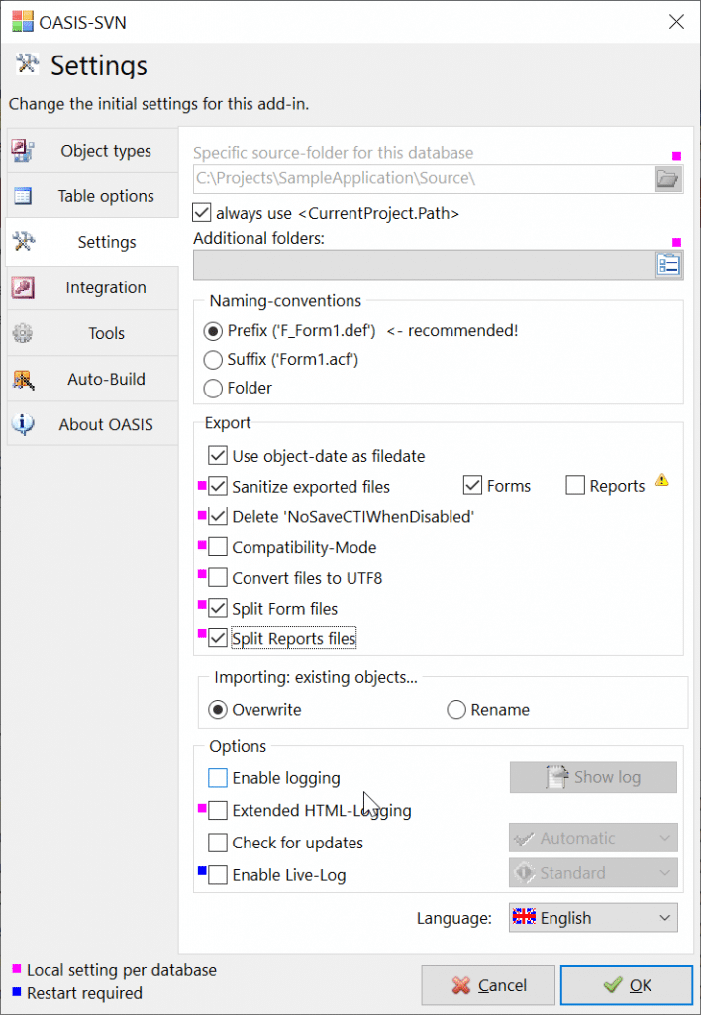This screenshot has height=1015, width=701.
Task: Enable the Reports checkbox
Action: (x=575, y=486)
